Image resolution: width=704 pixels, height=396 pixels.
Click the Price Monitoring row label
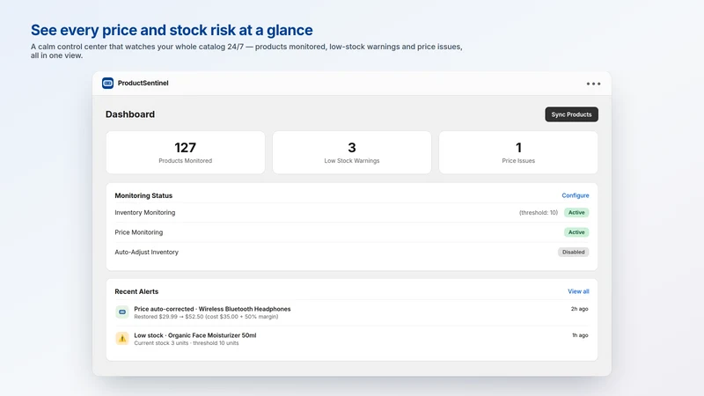coord(139,232)
